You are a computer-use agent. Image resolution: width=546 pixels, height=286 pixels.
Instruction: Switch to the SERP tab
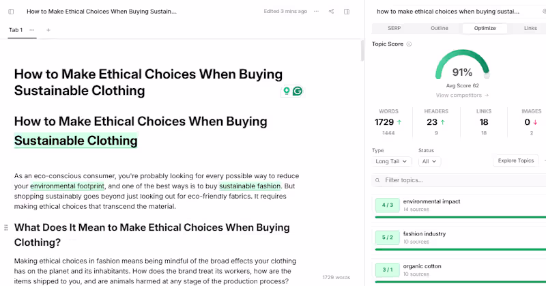click(x=394, y=29)
